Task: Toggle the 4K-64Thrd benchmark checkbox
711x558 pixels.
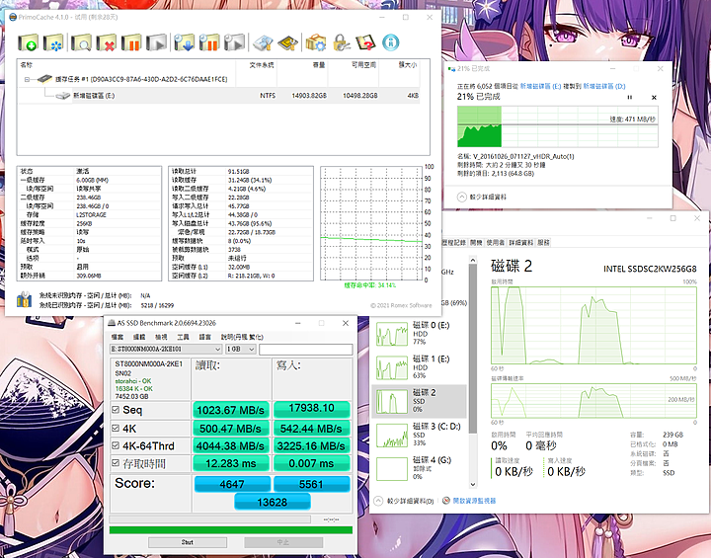Action: click(x=116, y=445)
